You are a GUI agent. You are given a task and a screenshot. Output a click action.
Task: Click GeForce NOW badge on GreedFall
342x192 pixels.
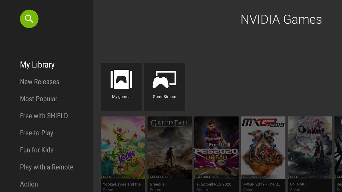161,177
